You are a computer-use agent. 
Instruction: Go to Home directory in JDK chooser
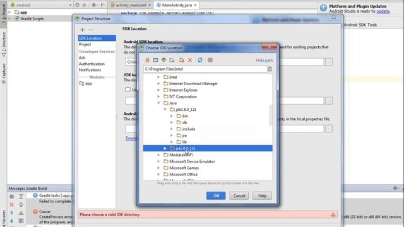coord(147,60)
